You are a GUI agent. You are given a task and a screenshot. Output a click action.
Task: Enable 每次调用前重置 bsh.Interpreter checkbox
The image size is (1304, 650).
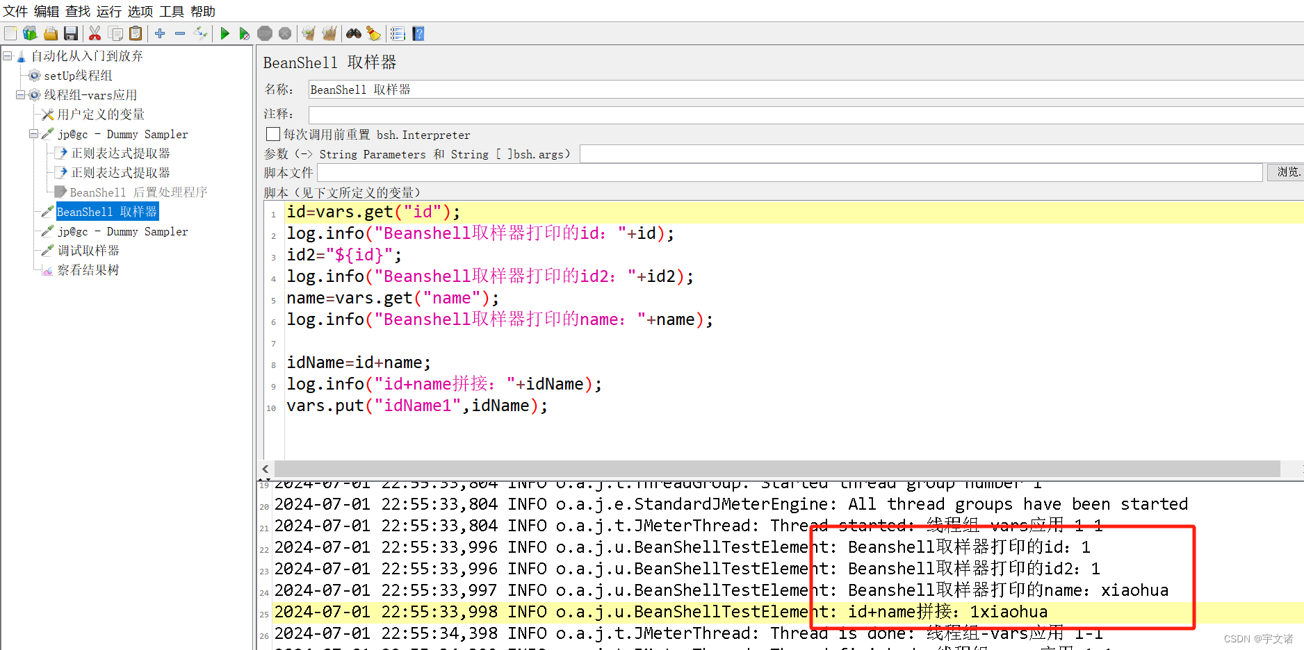pyautogui.click(x=272, y=134)
